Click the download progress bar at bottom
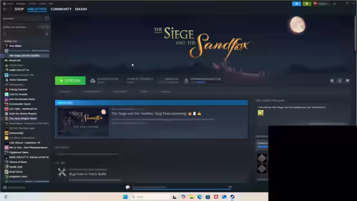Image resolution: width=357 pixels, height=201 pixels. [x=182, y=188]
